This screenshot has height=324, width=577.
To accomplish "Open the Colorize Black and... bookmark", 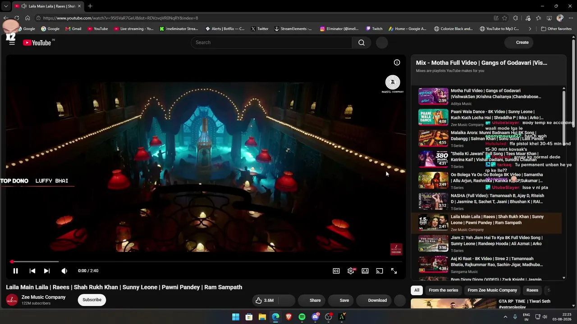I will click(453, 29).
